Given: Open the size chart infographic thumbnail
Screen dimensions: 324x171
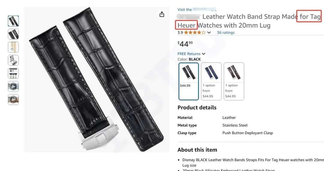Looking at the screenshot, I should coord(13,73).
